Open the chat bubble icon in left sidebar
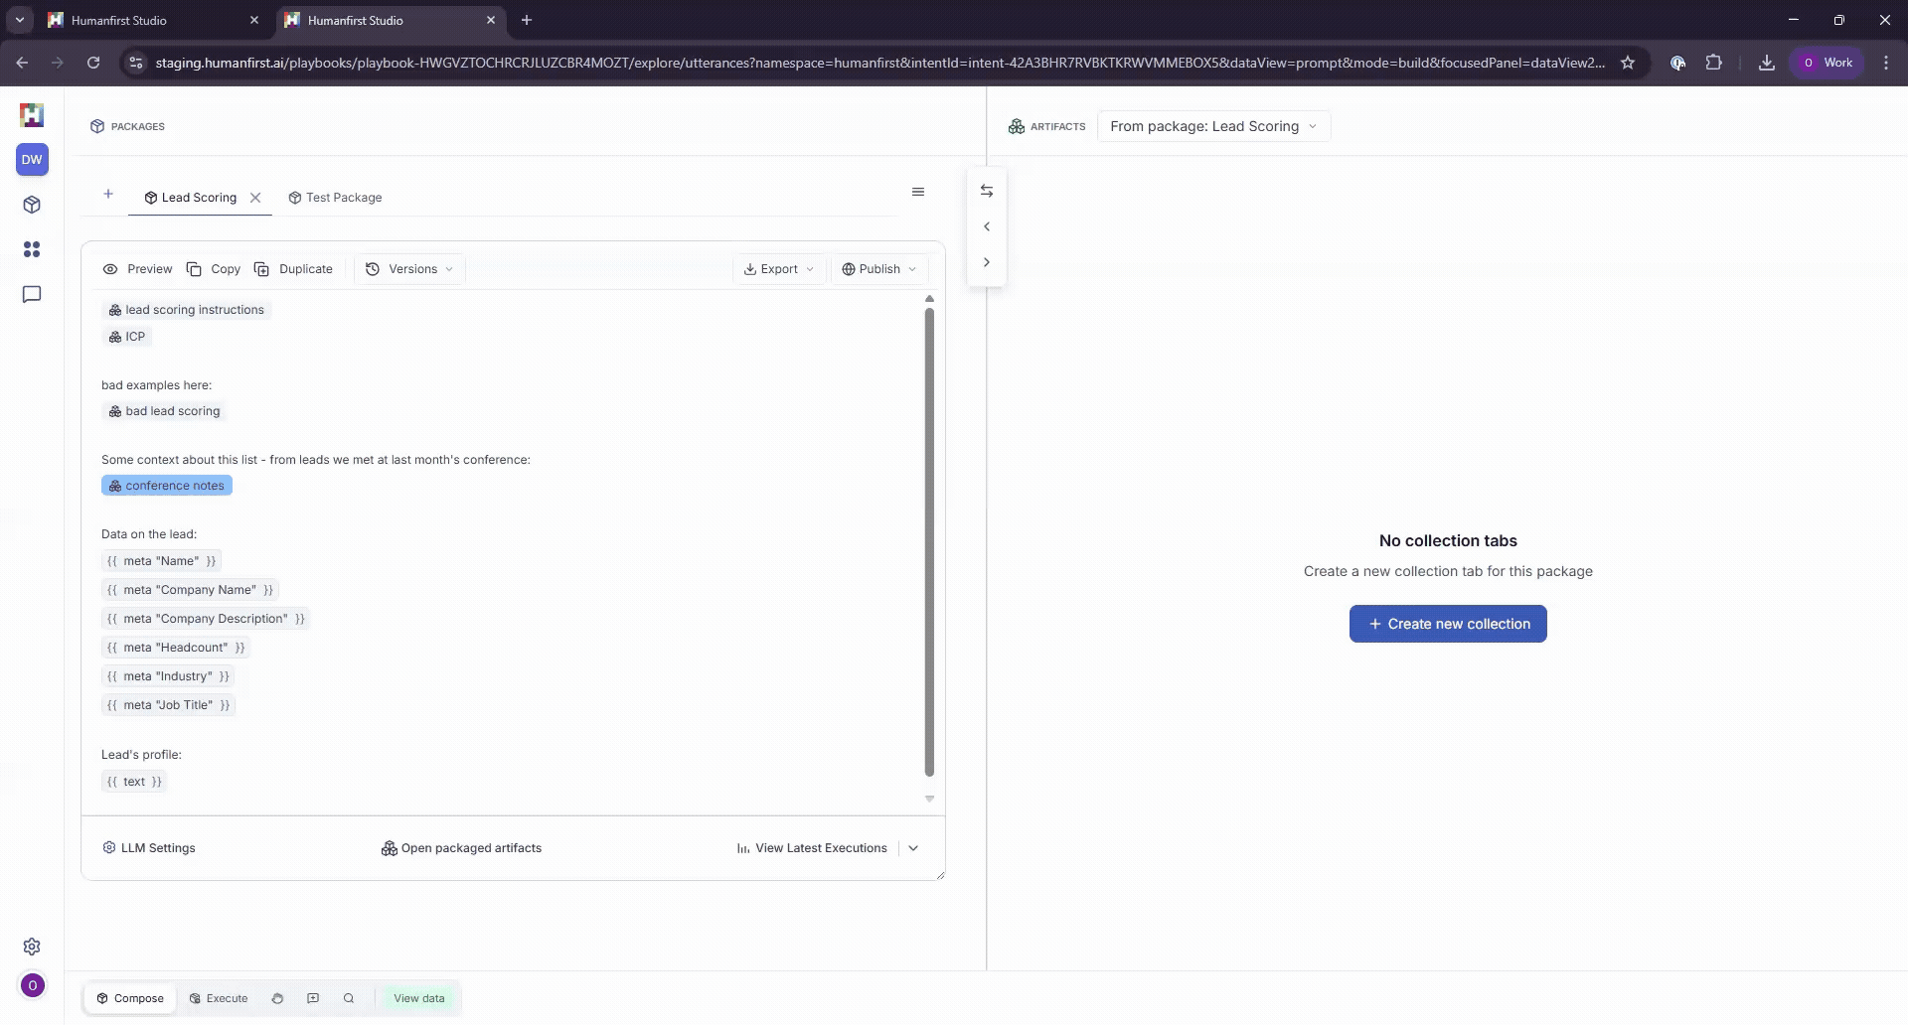This screenshot has width=1908, height=1025. click(32, 295)
